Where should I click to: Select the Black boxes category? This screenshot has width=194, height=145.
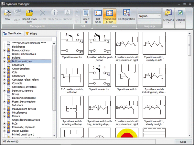click(x=18, y=47)
